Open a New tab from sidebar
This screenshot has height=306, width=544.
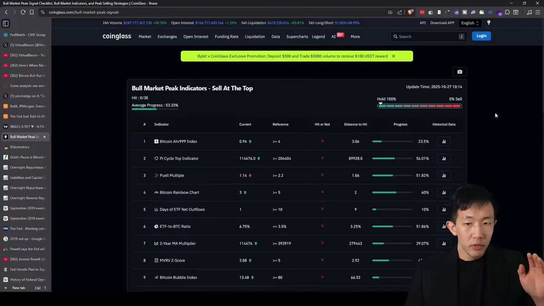[x=19, y=288]
